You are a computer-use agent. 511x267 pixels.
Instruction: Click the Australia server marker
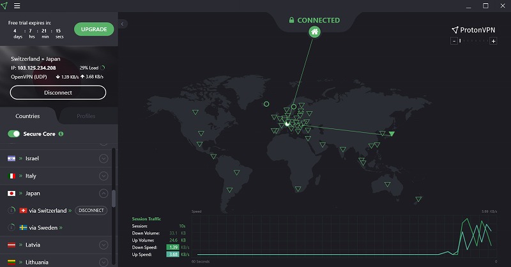387,184
